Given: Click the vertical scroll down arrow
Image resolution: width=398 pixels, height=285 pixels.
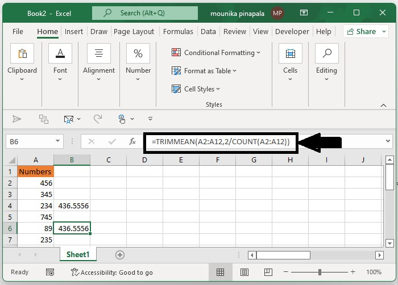Looking at the screenshot, I should 389,244.
